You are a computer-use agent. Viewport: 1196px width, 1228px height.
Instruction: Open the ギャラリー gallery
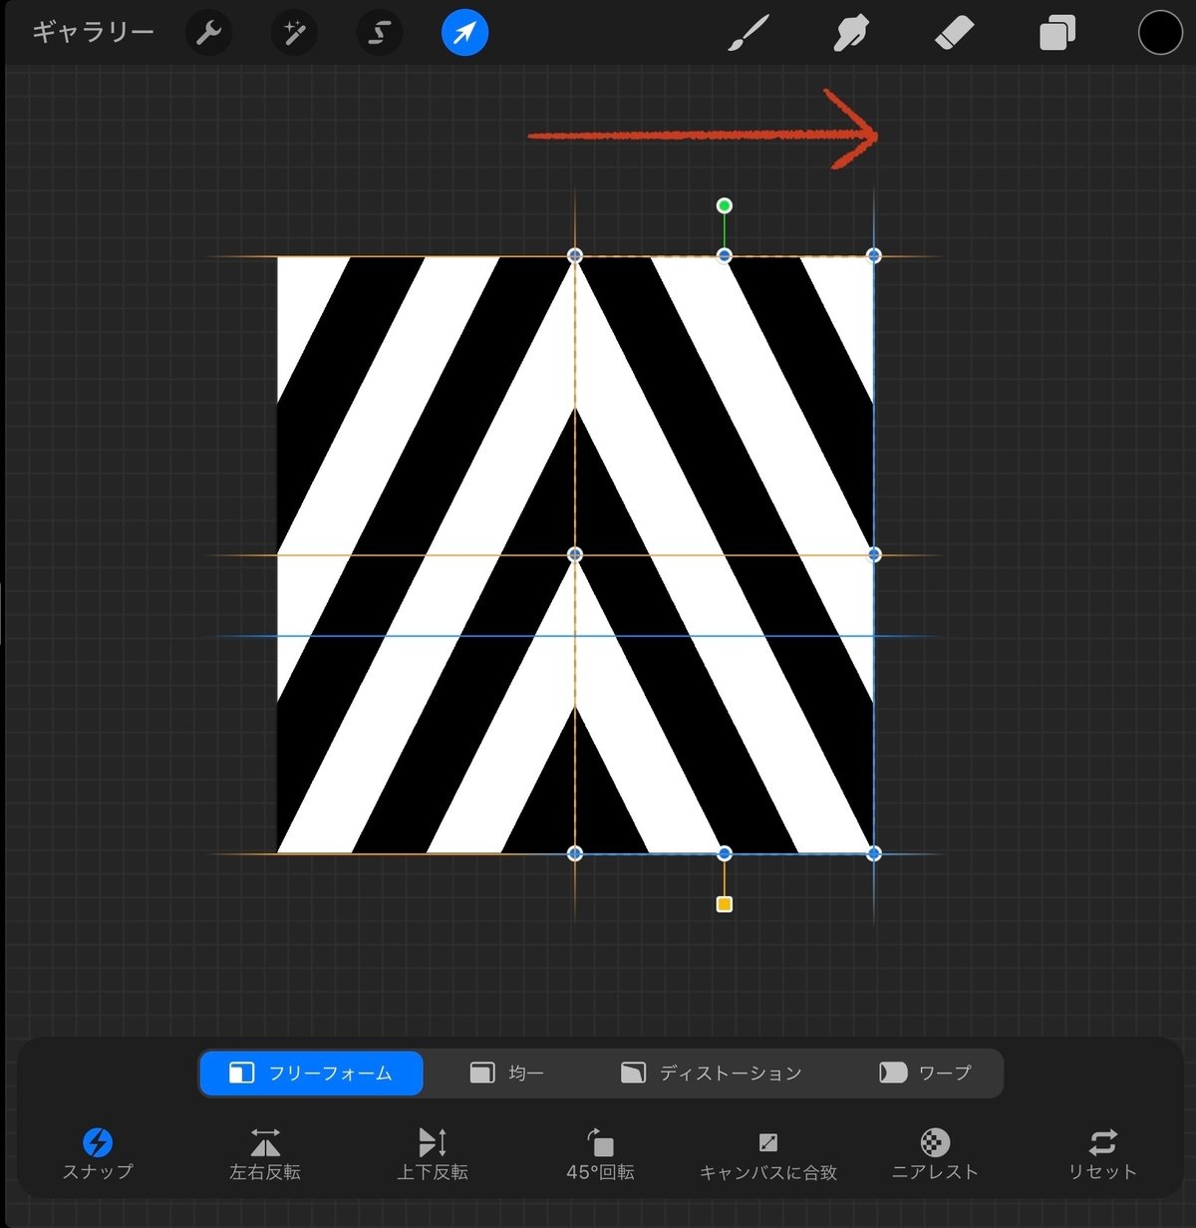(93, 33)
